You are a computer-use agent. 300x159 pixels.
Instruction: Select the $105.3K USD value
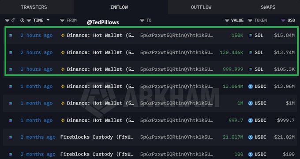click(284, 69)
